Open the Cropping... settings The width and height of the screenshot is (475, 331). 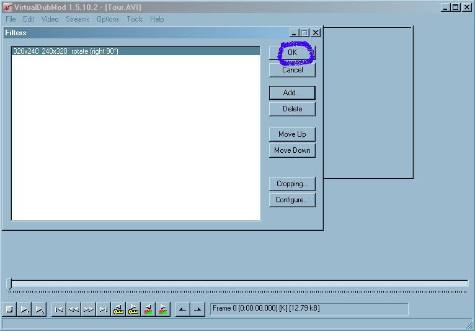tap(292, 184)
